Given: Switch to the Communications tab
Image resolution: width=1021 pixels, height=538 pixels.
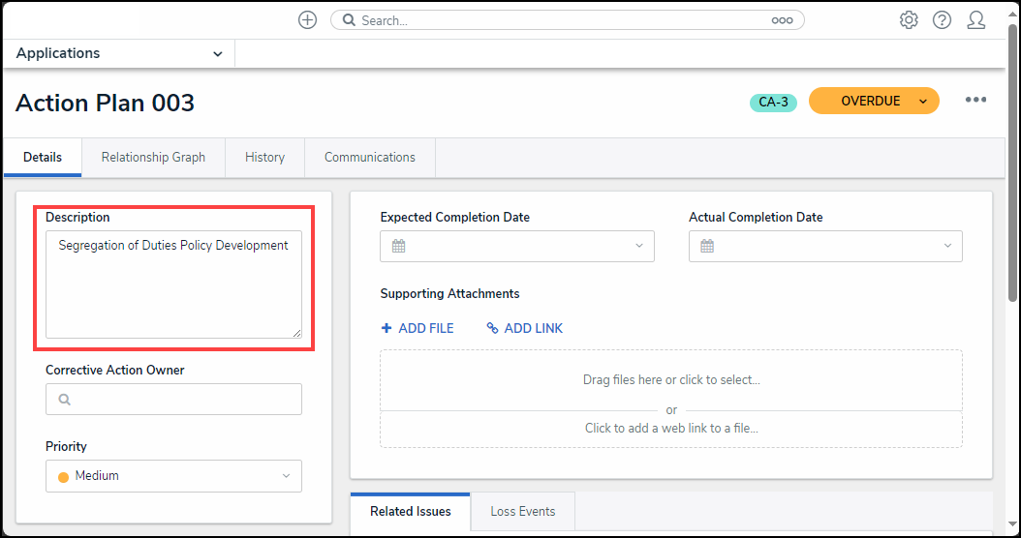Looking at the screenshot, I should pyautogui.click(x=370, y=158).
